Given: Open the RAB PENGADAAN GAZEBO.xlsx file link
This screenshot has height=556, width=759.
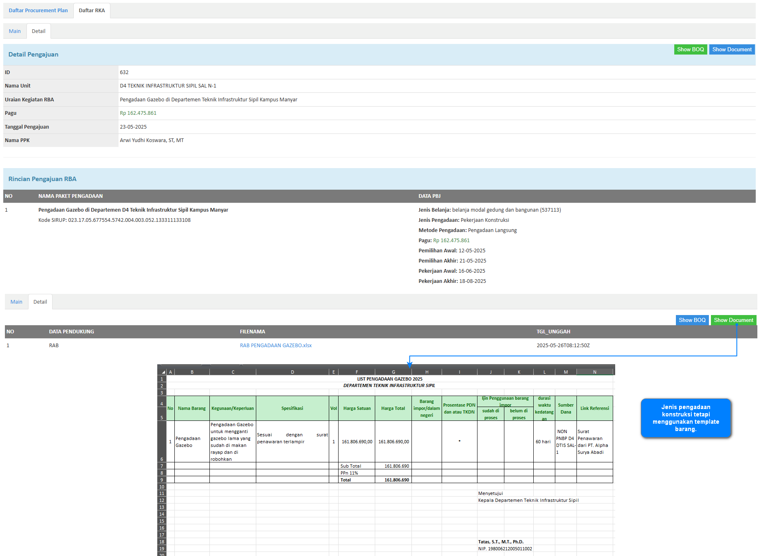Looking at the screenshot, I should [275, 346].
